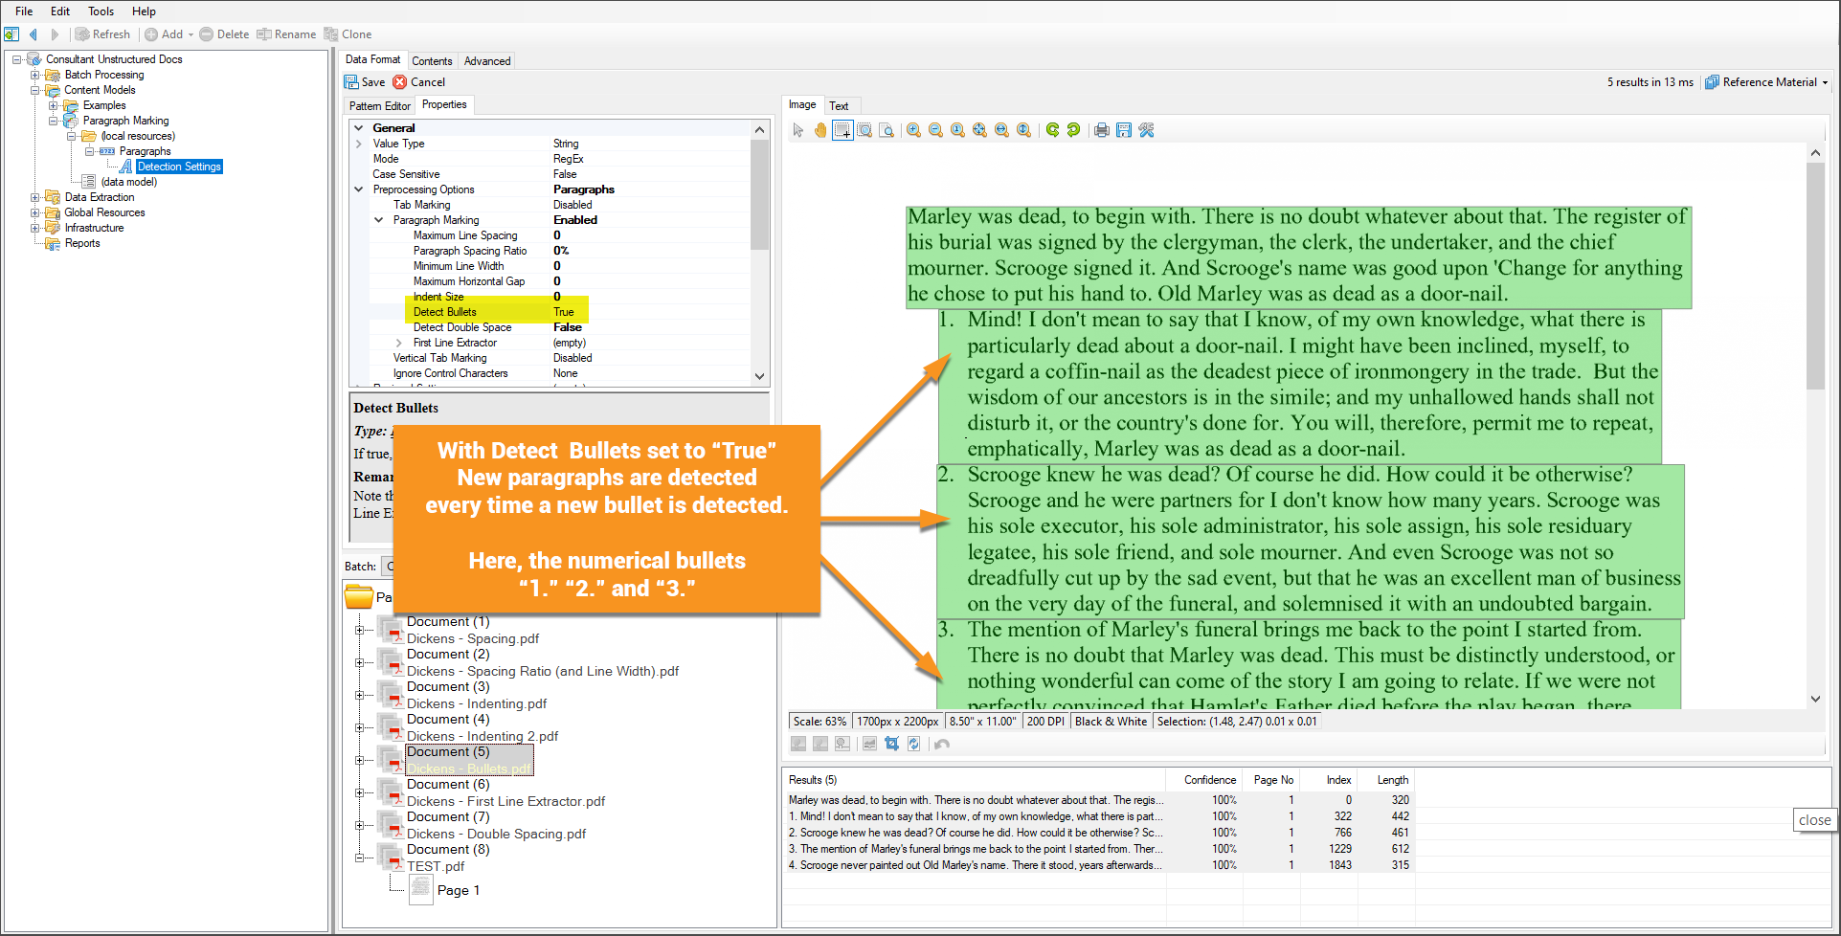Switch to the Pattern Editor tab
Screen dimensions: 1841x936
coord(379,105)
